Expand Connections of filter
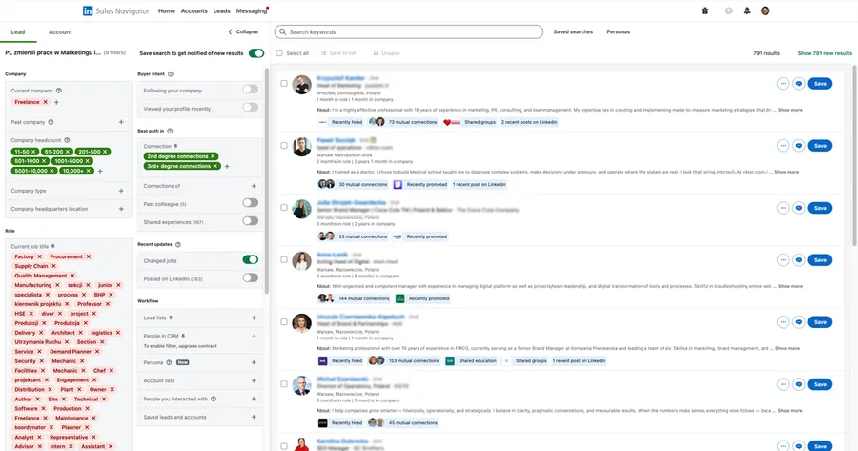The image size is (858, 451). 254,186
